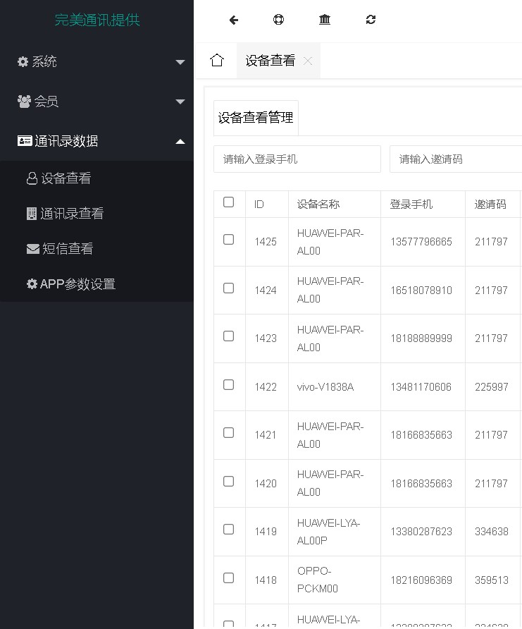Image resolution: width=522 pixels, height=629 pixels.
Task: Click the gear icon beside APP参数设置
Action: coord(32,284)
